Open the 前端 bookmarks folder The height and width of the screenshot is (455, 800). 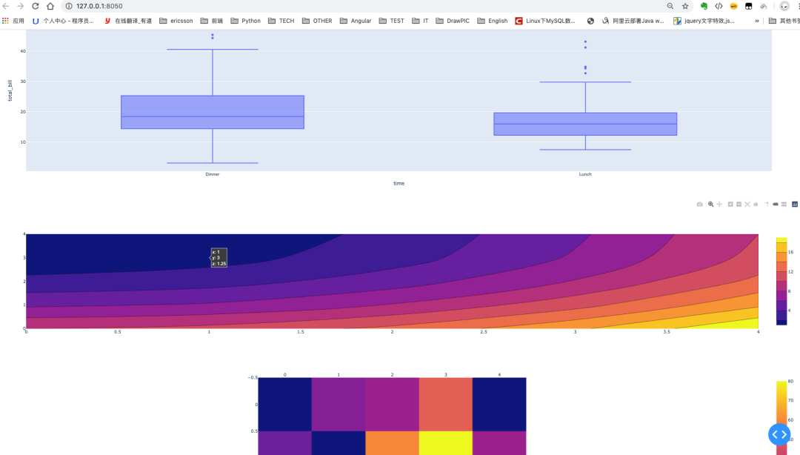(212, 21)
